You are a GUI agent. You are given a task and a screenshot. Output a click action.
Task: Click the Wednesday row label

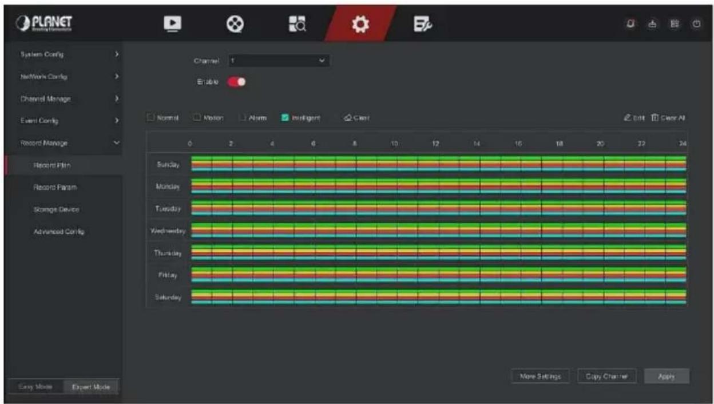coord(168,231)
